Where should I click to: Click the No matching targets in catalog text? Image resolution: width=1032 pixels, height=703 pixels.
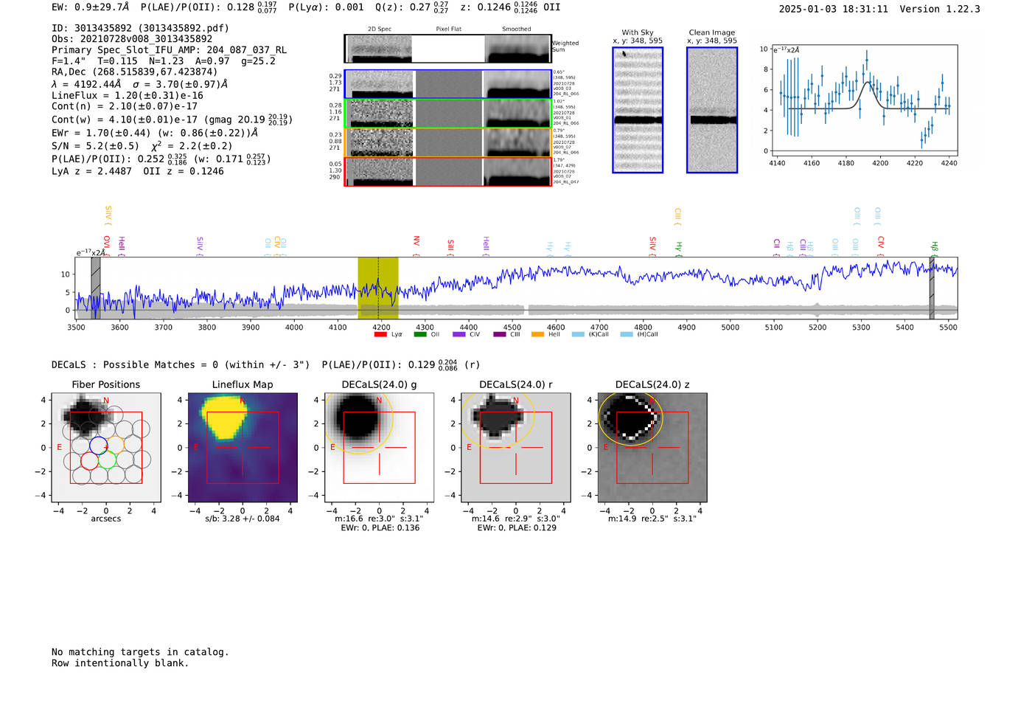(x=140, y=652)
